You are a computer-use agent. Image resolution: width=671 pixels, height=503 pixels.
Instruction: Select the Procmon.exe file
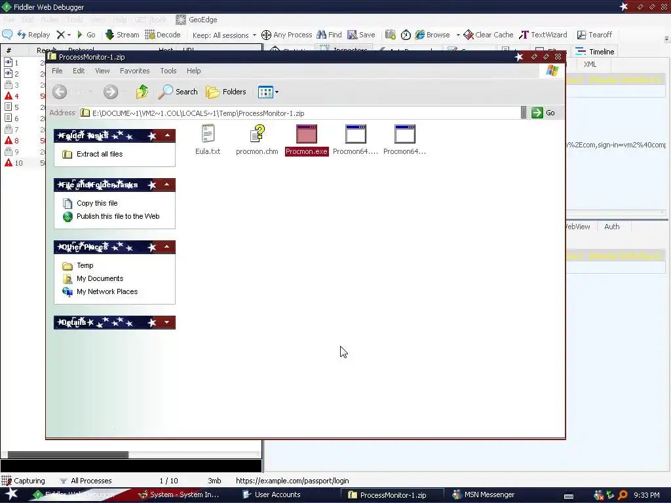point(307,140)
